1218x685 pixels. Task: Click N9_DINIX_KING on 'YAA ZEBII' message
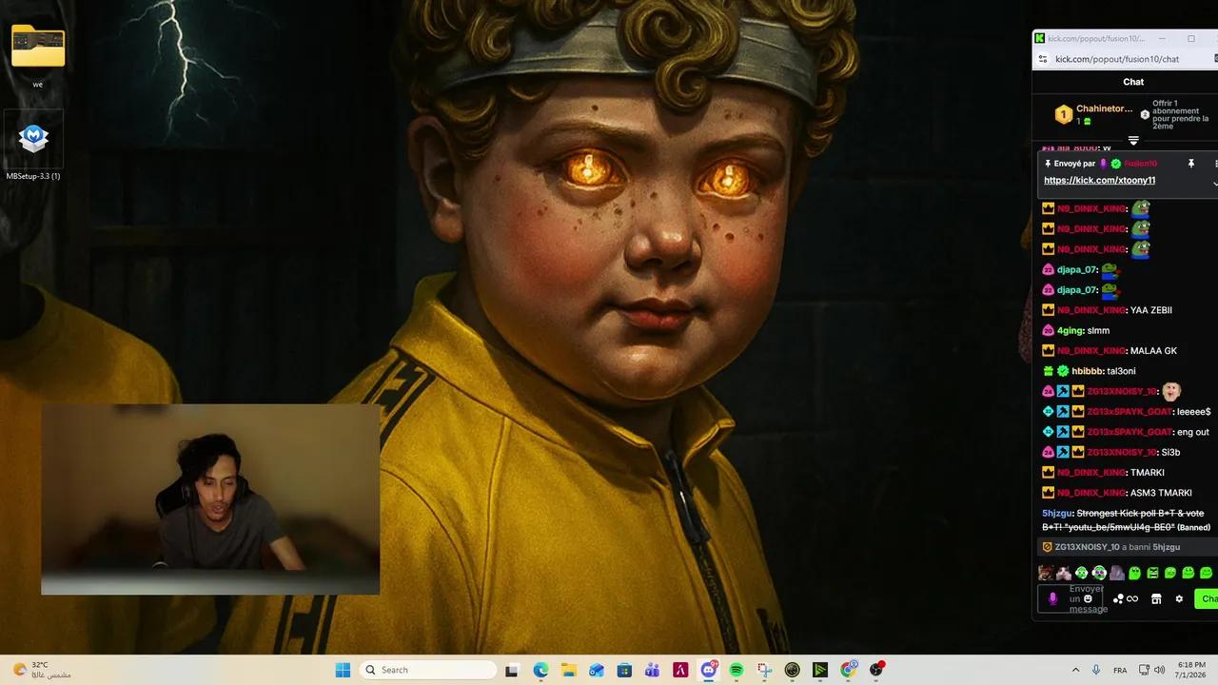click(x=1090, y=310)
